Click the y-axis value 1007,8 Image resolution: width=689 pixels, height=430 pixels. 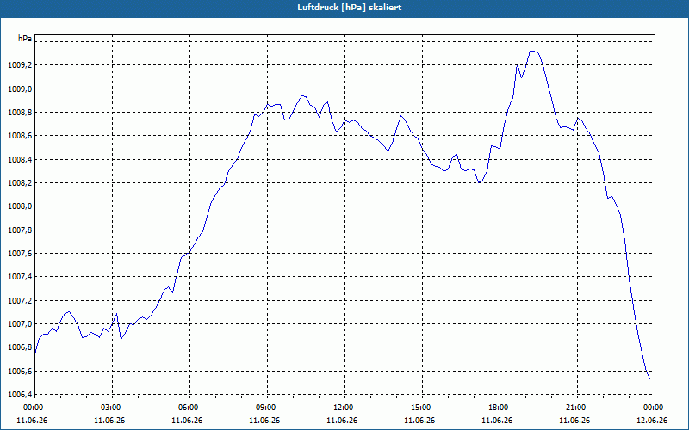pos(20,230)
